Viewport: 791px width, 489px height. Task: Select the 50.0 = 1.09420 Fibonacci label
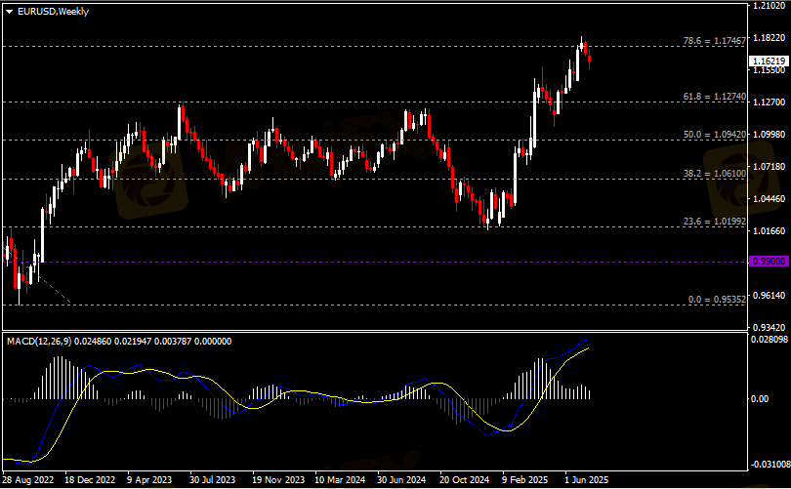coord(714,135)
